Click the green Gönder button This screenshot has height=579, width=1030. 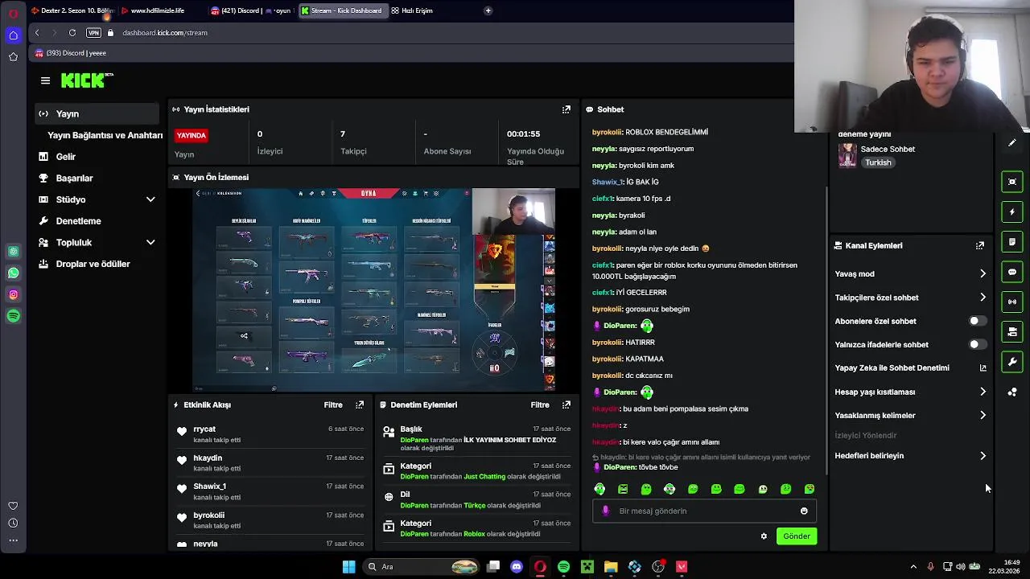point(797,536)
